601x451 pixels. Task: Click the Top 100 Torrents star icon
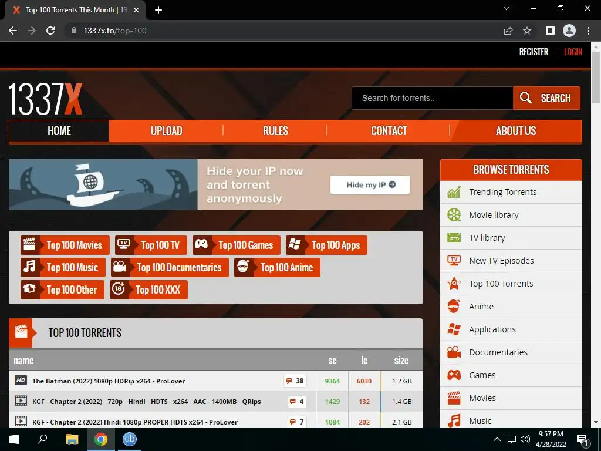pyautogui.click(x=454, y=284)
